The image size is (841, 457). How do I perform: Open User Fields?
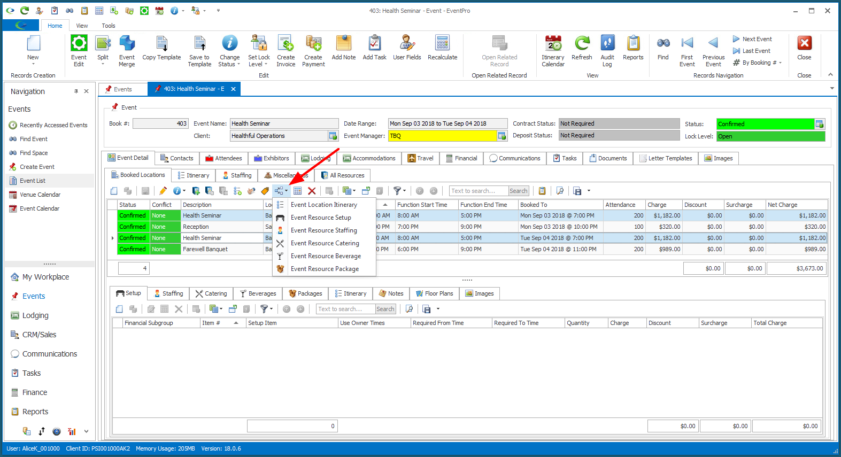(407, 48)
